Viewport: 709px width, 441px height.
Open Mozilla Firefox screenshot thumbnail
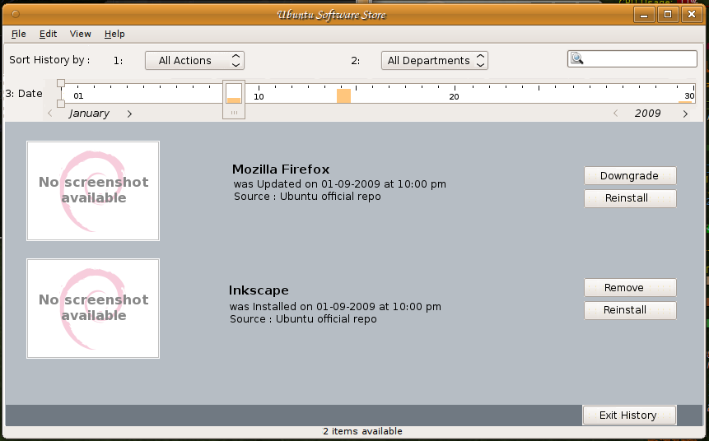click(x=93, y=191)
